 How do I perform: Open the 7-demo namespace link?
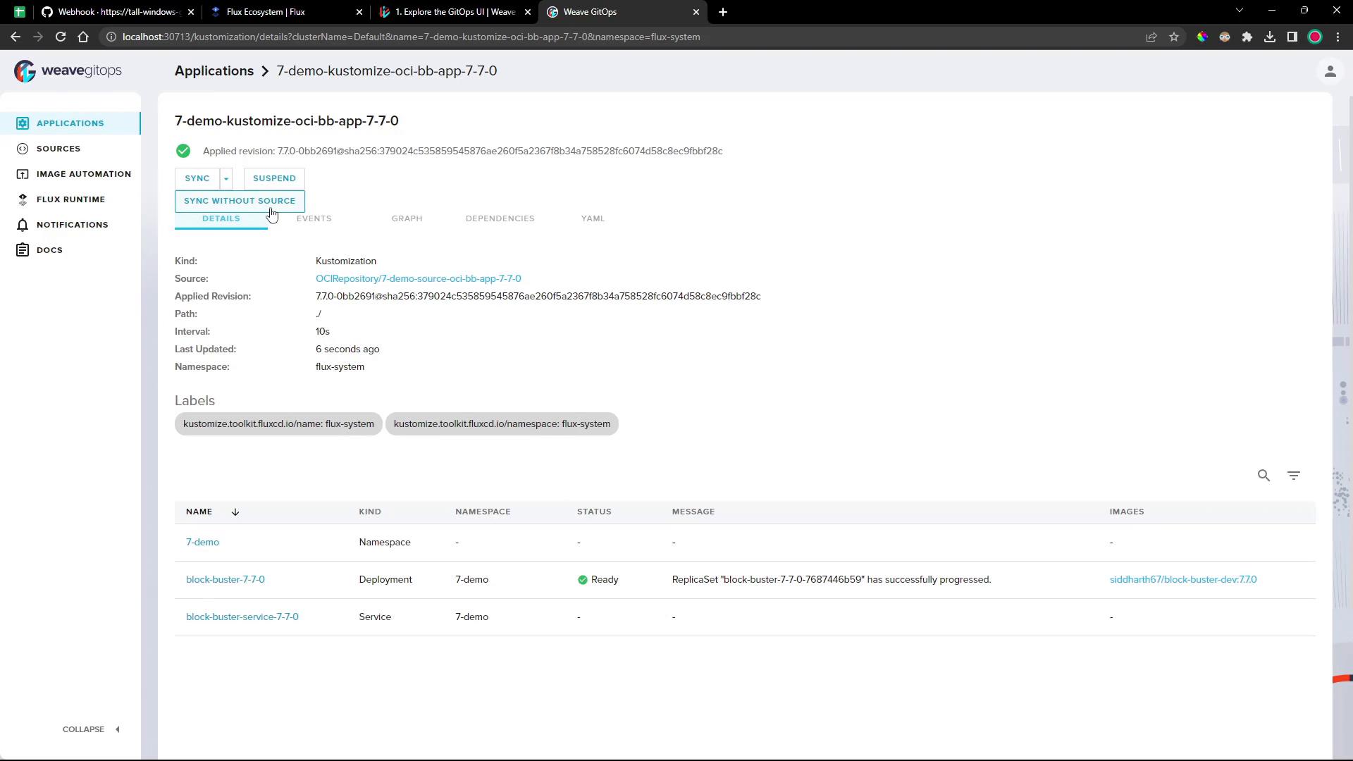coord(202,543)
